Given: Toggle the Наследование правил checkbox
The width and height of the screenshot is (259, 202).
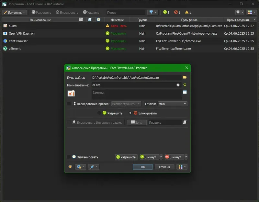Looking at the screenshot, I should coord(69,104).
